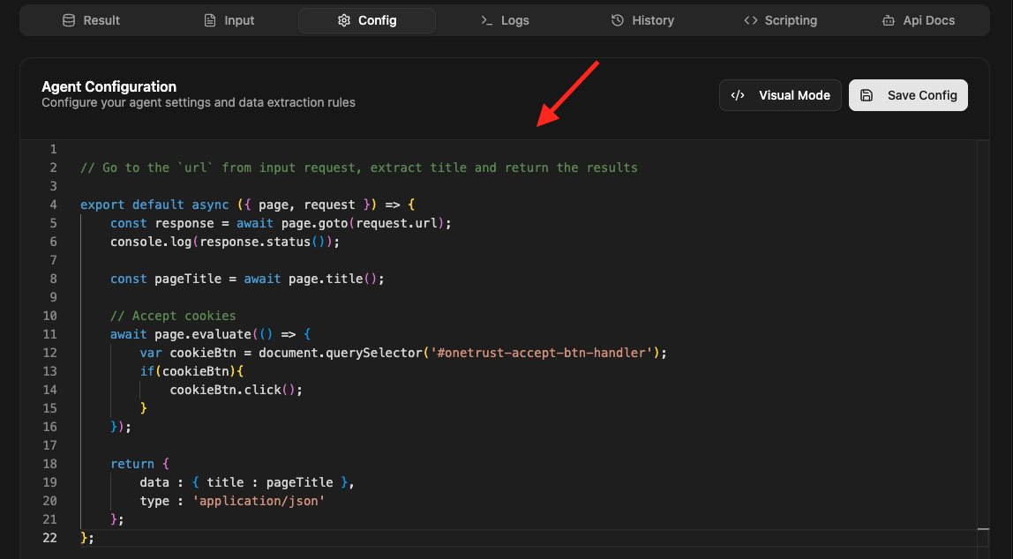Click the 'application/json' string on line 20
The image size is (1013, 559).
click(x=259, y=501)
